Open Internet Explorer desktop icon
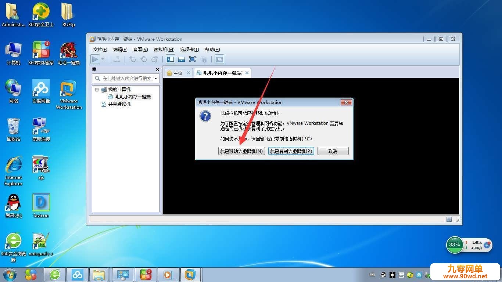Image resolution: width=502 pixels, height=282 pixels. coord(14,171)
